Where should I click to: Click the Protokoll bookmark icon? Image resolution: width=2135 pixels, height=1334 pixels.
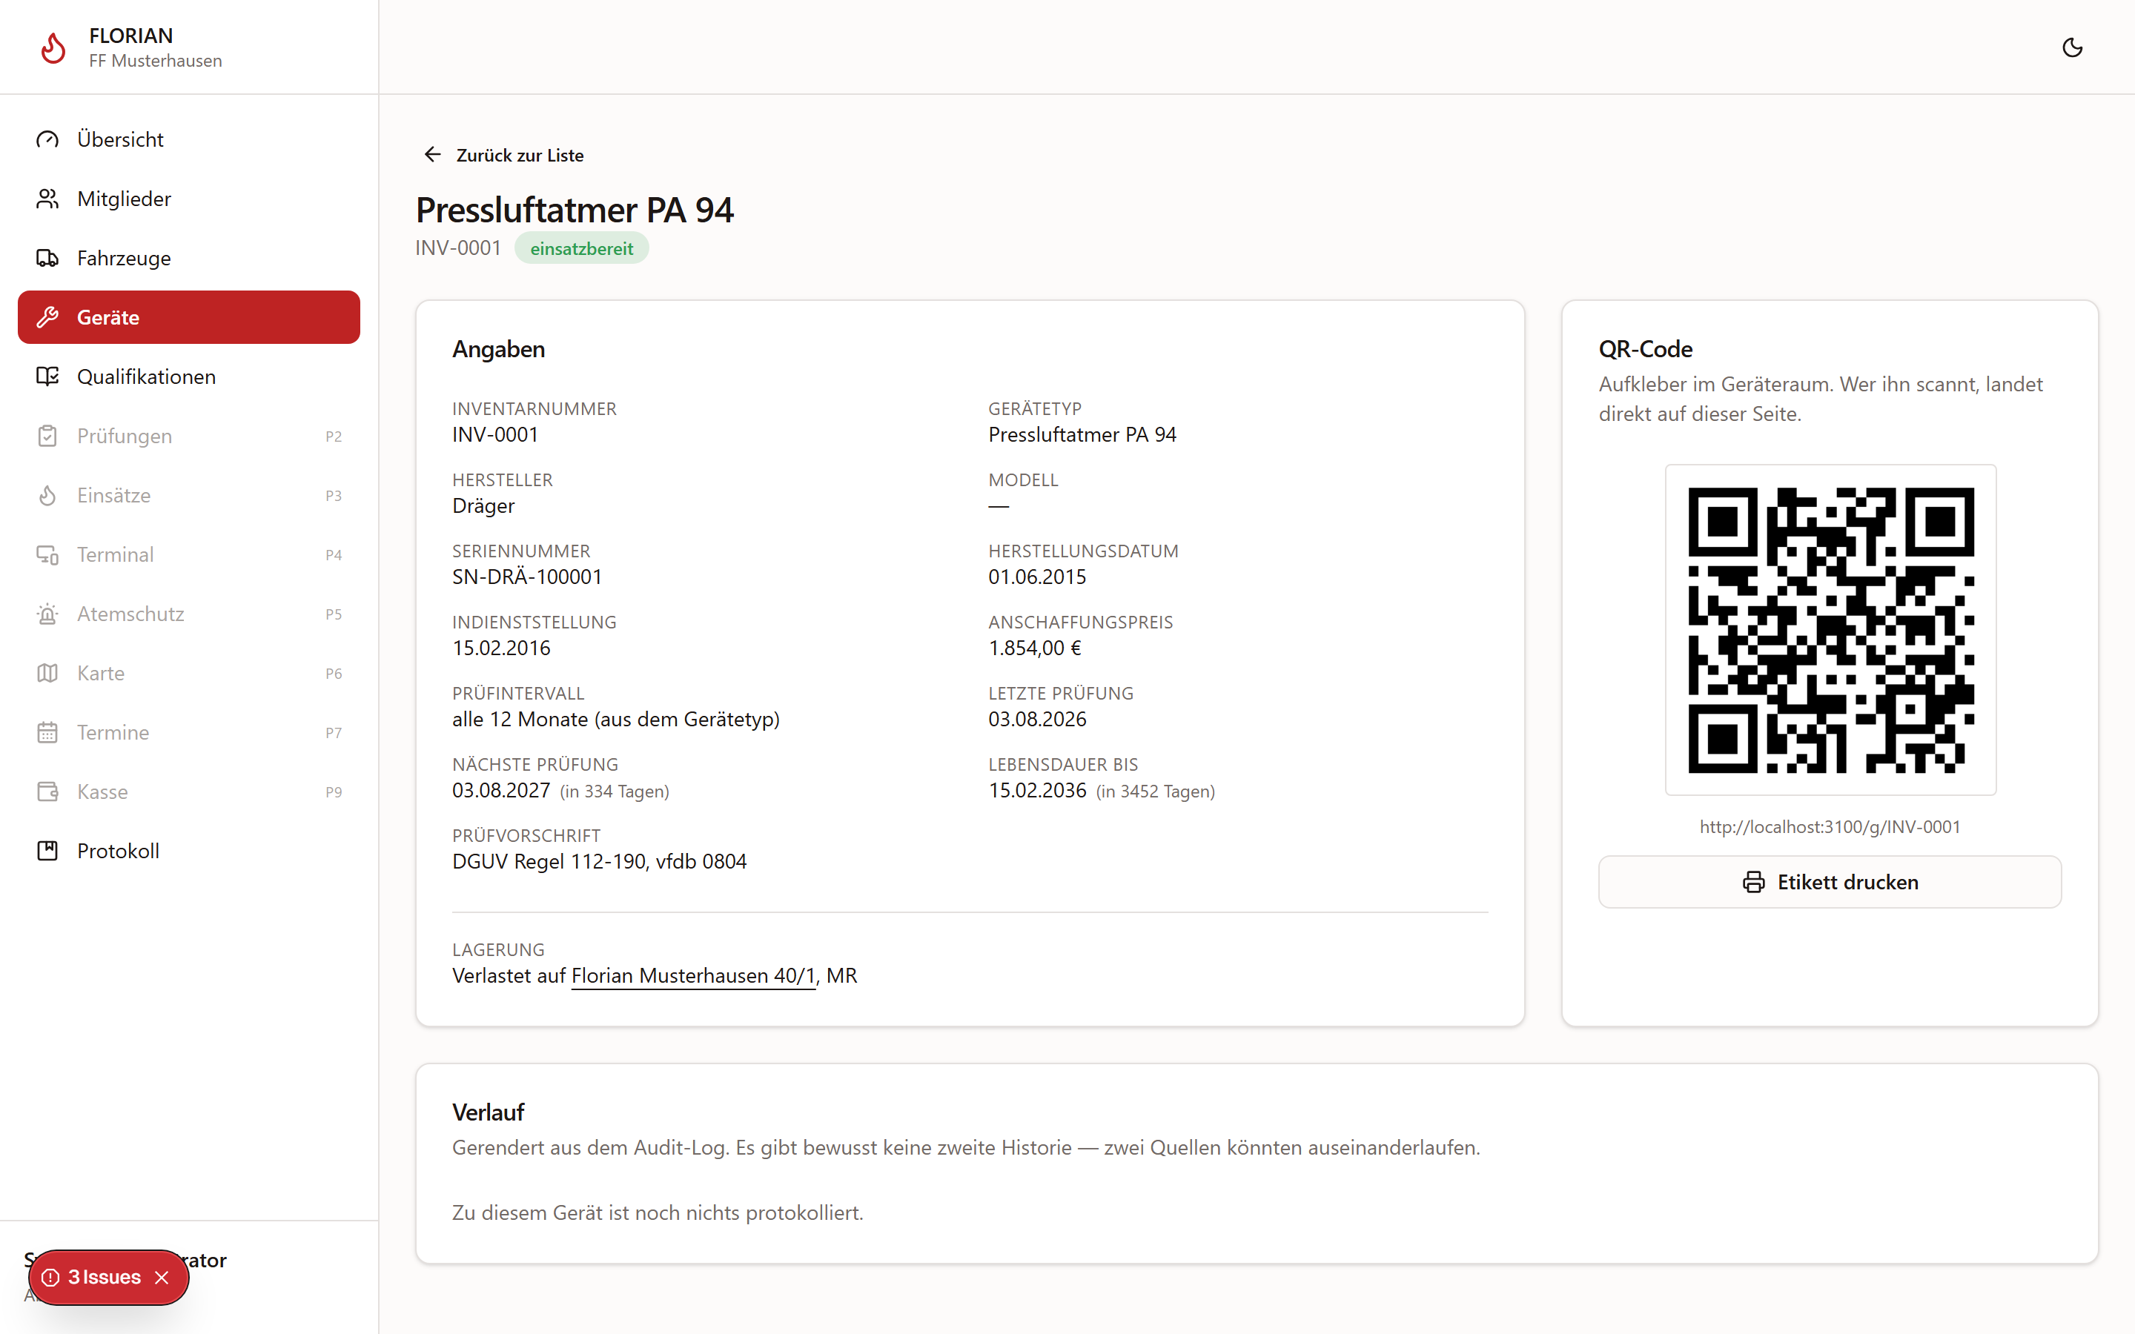pyautogui.click(x=47, y=851)
